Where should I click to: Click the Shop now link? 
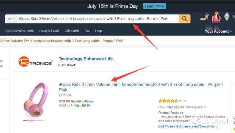coord(67,65)
